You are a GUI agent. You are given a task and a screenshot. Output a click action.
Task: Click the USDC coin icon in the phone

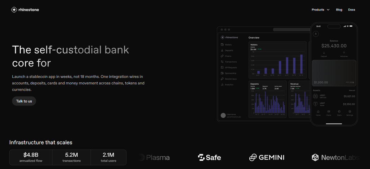click(315, 96)
